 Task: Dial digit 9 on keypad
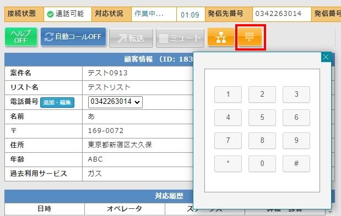pos(296,141)
